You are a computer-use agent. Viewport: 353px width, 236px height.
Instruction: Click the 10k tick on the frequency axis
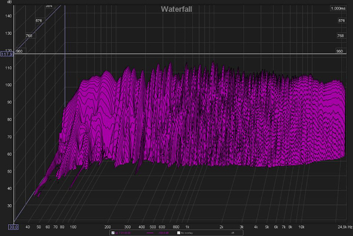coord(301,227)
